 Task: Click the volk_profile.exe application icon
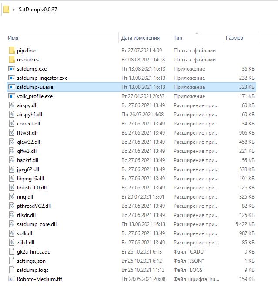click(x=12, y=96)
